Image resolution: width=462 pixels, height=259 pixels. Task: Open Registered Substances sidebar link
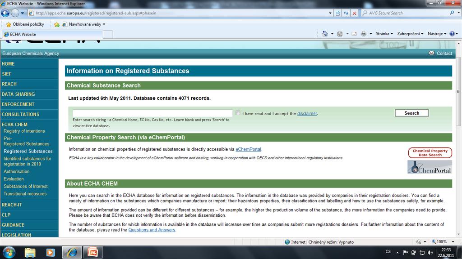click(x=28, y=151)
